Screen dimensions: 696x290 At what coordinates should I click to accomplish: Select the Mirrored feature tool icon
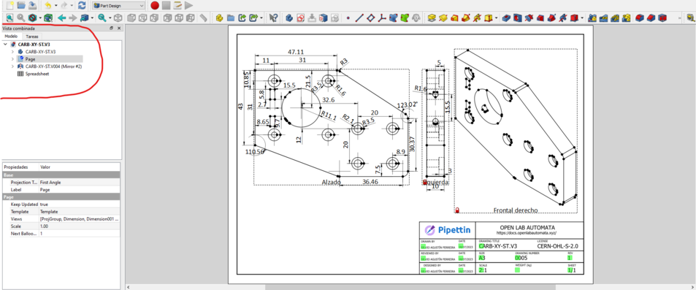[x=592, y=18]
